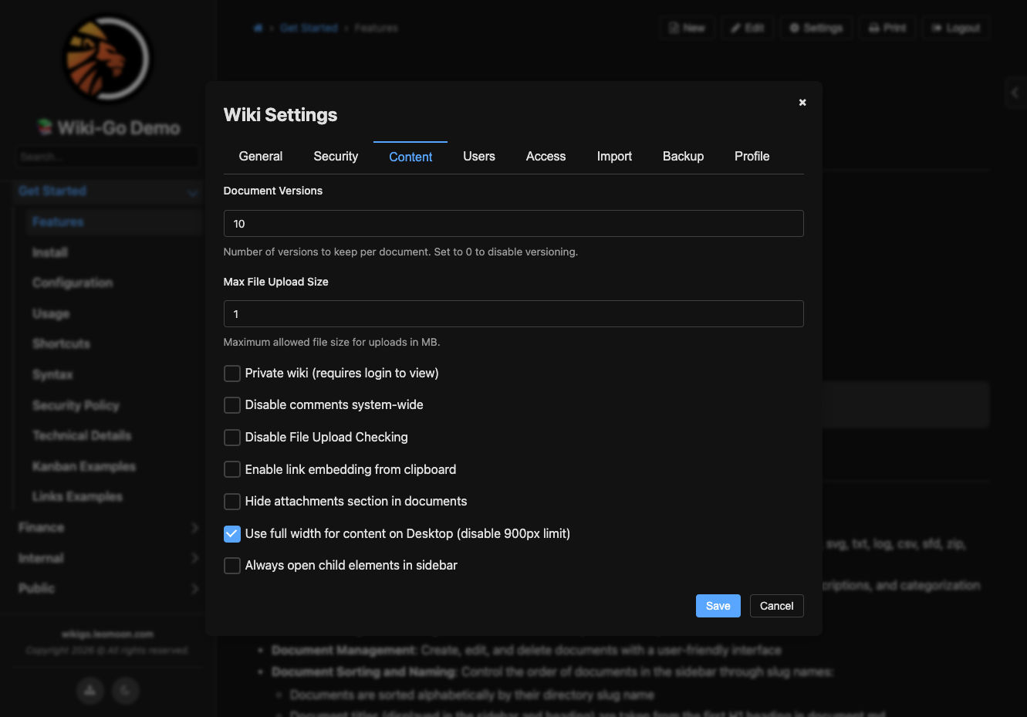The image size is (1027, 717).
Task: Close the Wiki Settings dialog with X
Action: [x=802, y=102]
